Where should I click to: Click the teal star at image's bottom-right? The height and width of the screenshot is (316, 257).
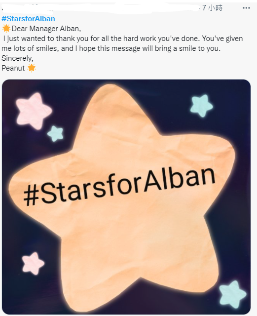click(232, 294)
